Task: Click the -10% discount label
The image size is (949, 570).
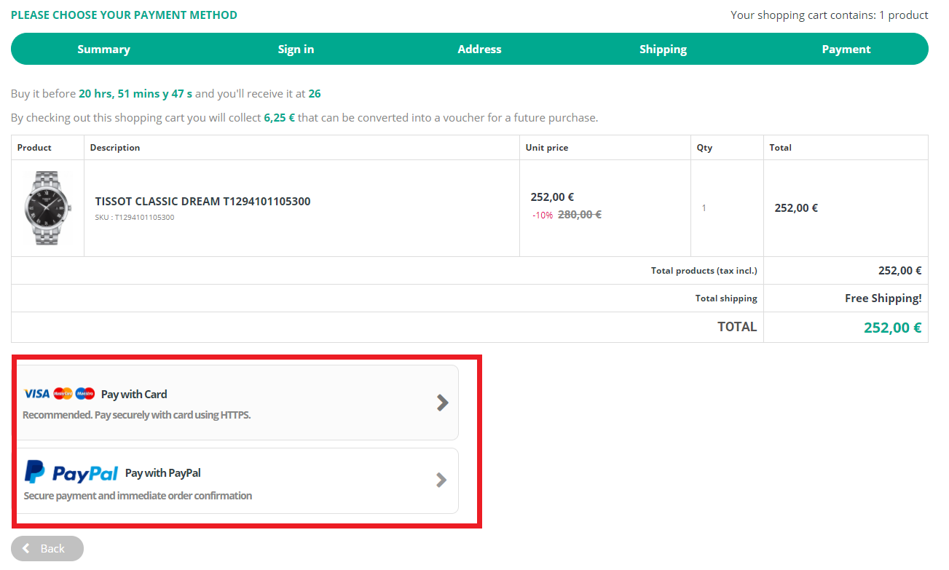Action: pyautogui.click(x=543, y=215)
